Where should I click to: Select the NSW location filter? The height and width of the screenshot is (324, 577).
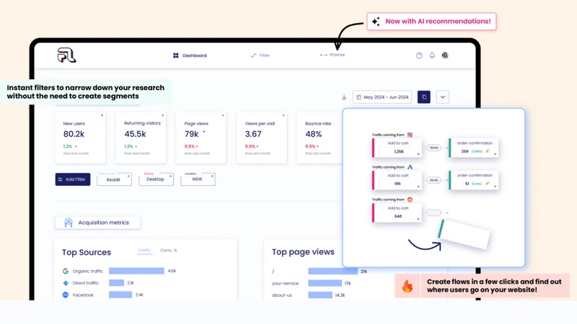[x=198, y=179]
